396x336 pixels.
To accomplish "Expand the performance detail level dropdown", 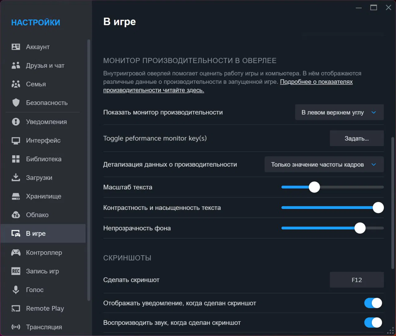I will pyautogui.click(x=324, y=164).
